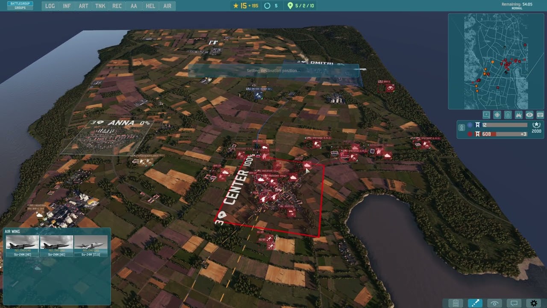
Task: Open the LOG unit category tab
Action: click(50, 6)
